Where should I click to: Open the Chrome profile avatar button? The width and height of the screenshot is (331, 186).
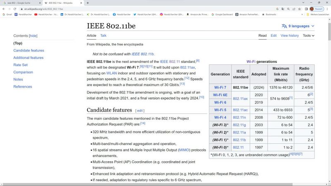[317, 9]
